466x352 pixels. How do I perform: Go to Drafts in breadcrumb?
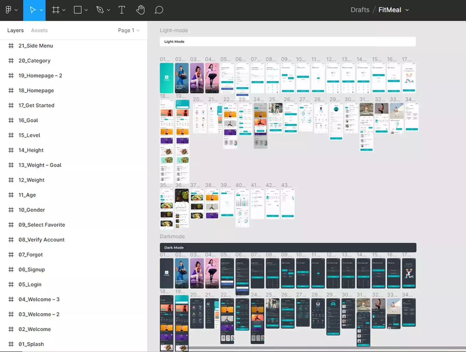click(x=360, y=10)
